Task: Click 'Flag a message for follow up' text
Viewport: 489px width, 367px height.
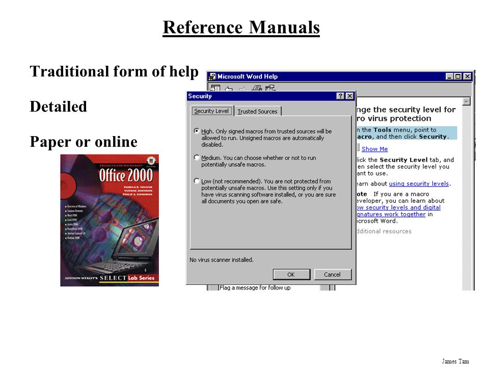Action: (255, 287)
